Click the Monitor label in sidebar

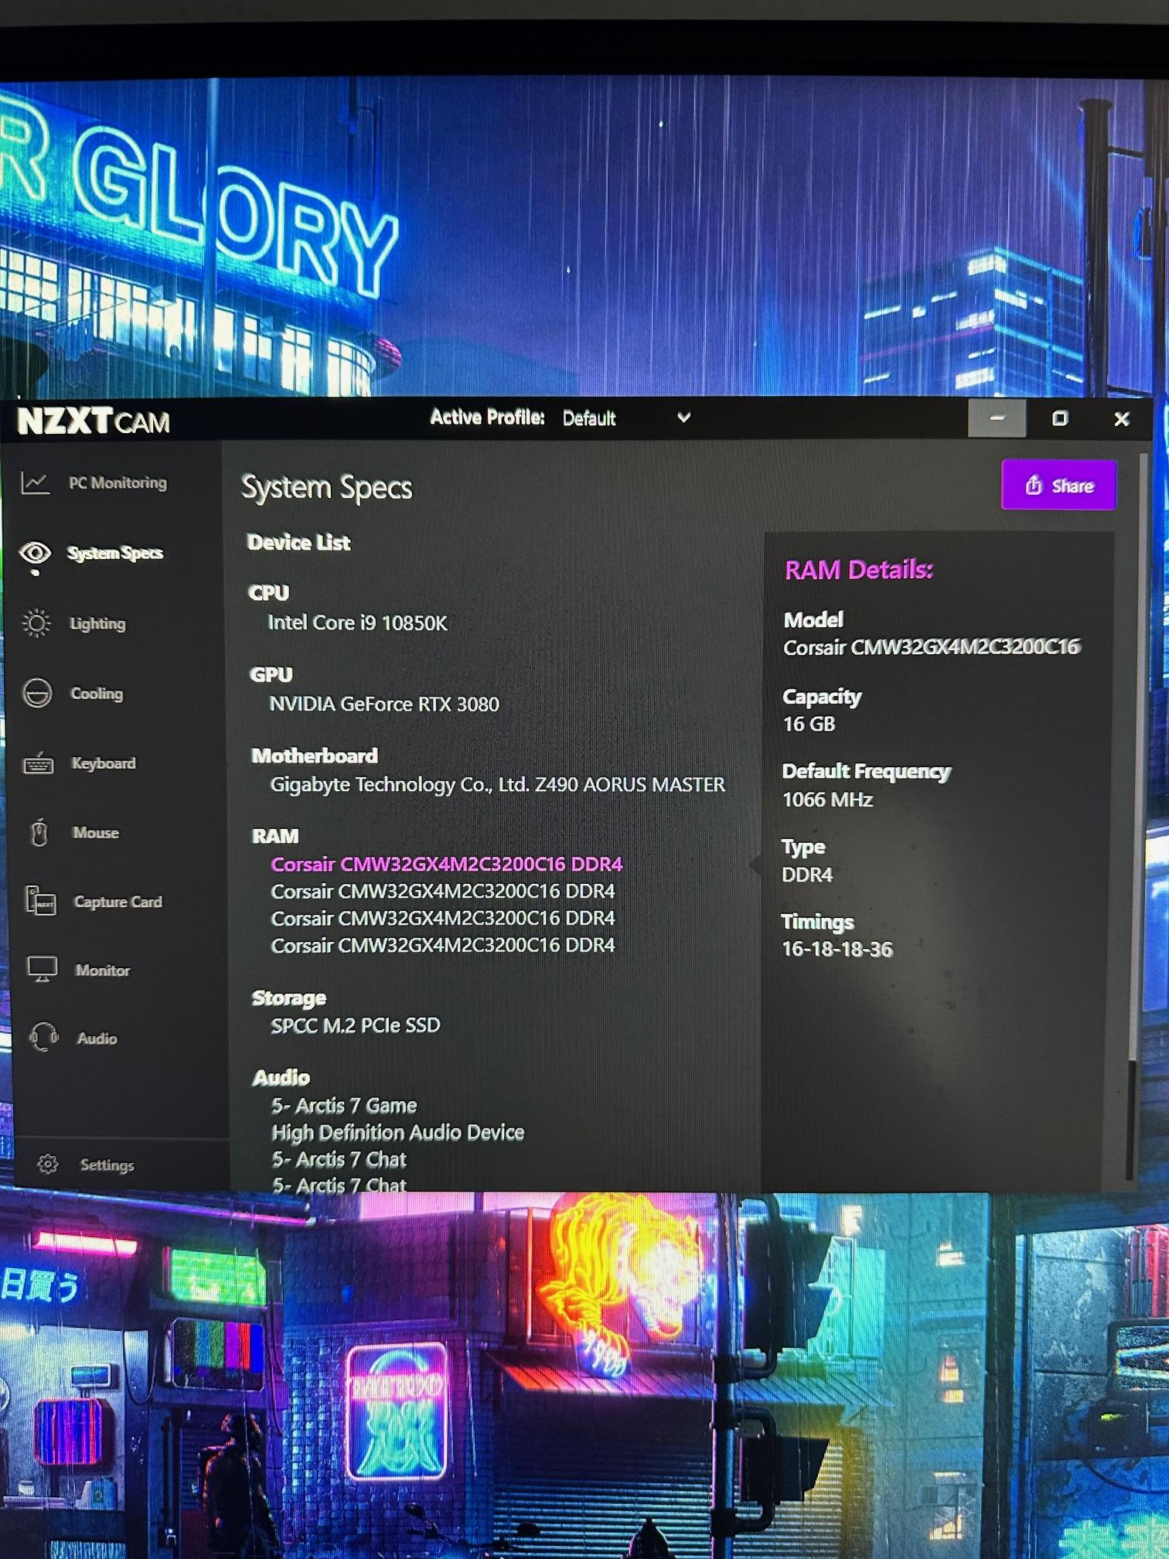tap(103, 971)
